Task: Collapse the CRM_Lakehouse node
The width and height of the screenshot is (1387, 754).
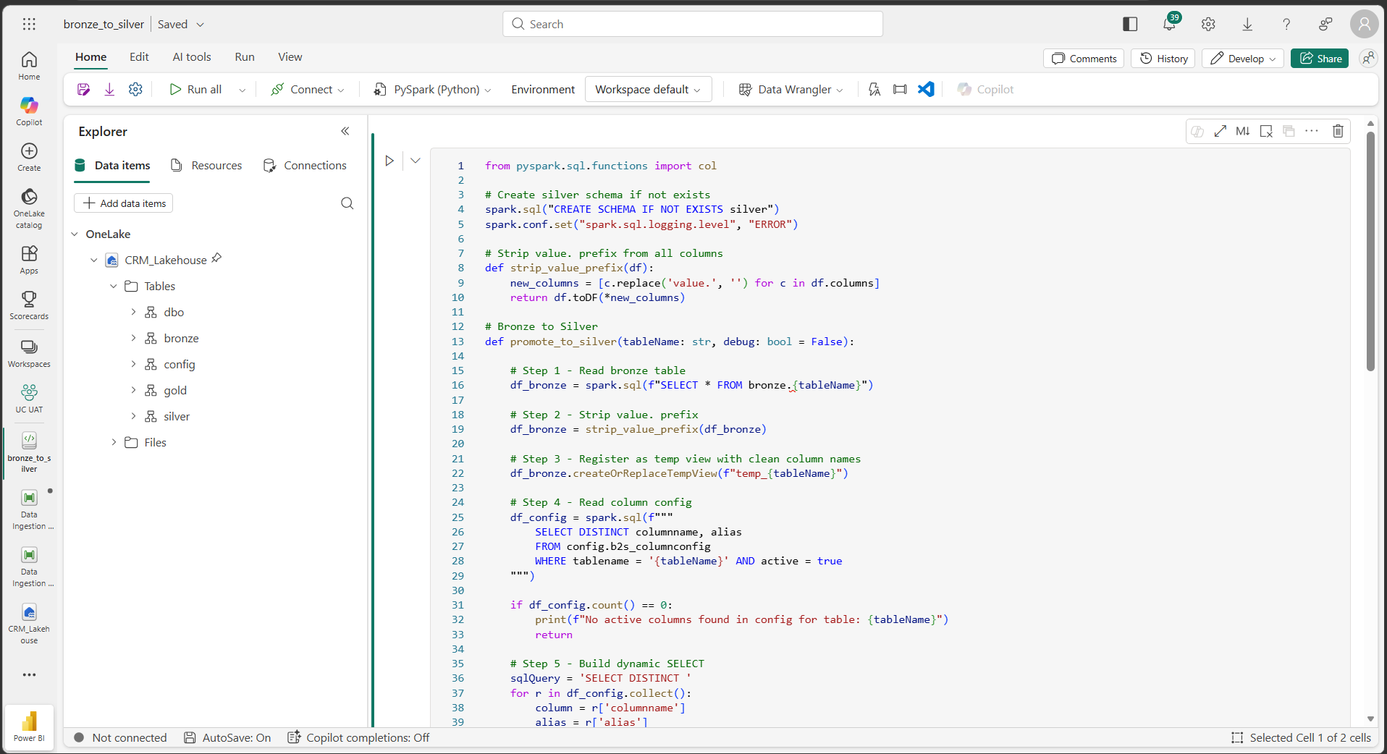Action: (x=93, y=260)
